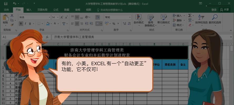The width and height of the screenshot is (234, 105).
Task: Open the number format dropdown (常规)
Action: [x=130, y=17]
